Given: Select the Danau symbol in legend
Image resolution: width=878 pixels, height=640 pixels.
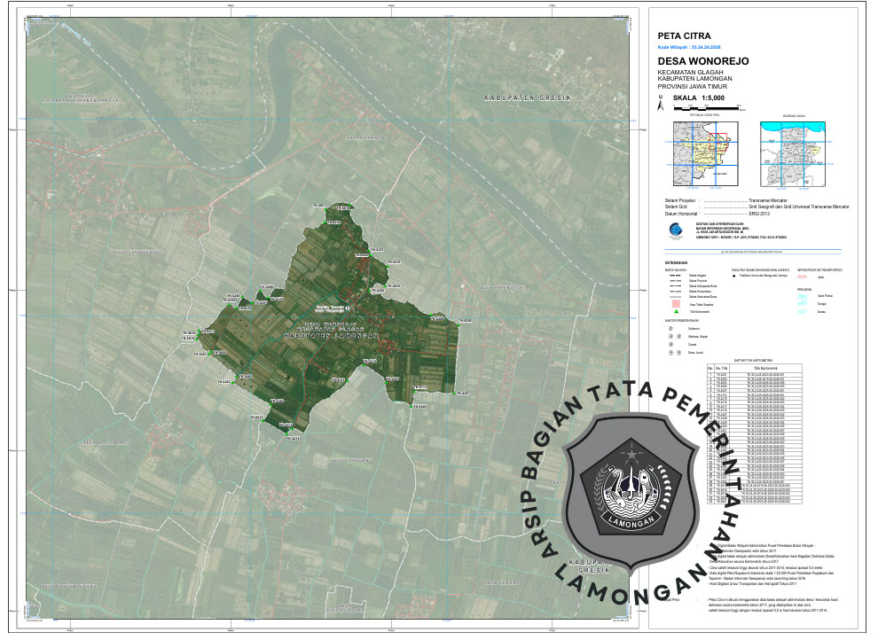Looking at the screenshot, I should (802, 312).
